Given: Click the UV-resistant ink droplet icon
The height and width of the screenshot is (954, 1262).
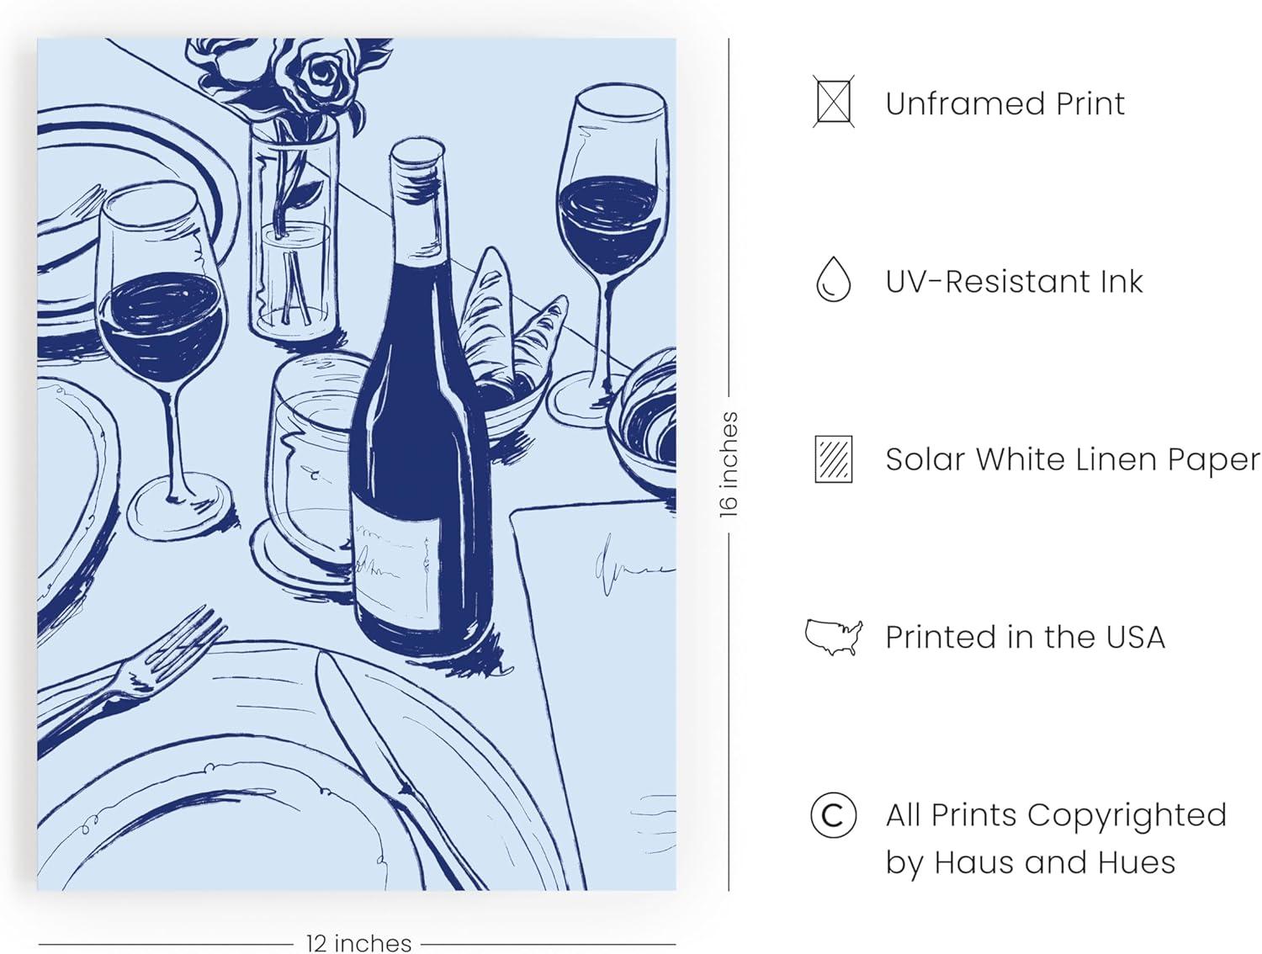Looking at the screenshot, I should click(x=834, y=279).
